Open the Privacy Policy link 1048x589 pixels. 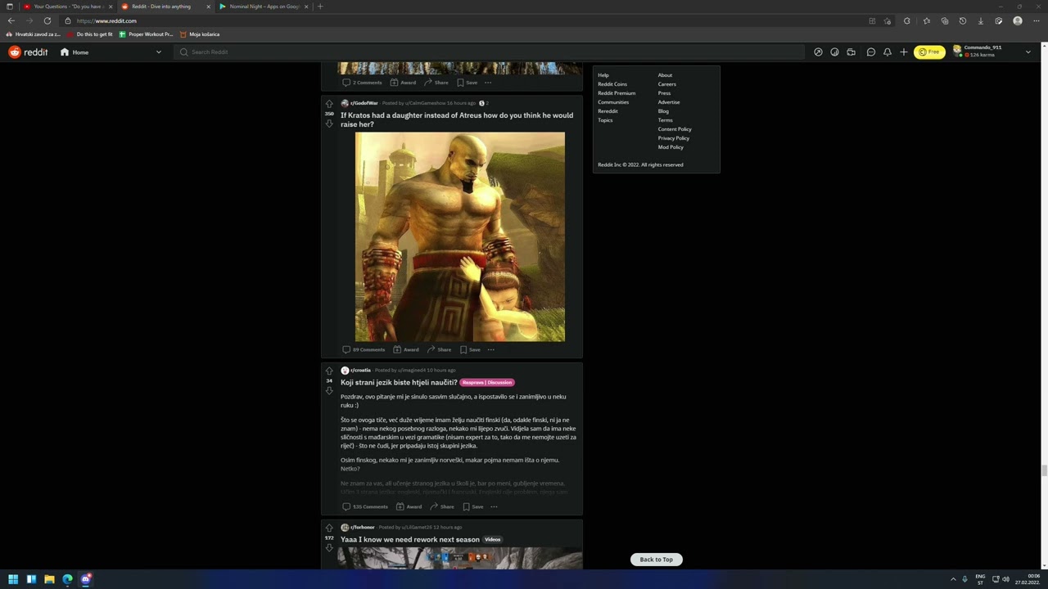pyautogui.click(x=674, y=138)
